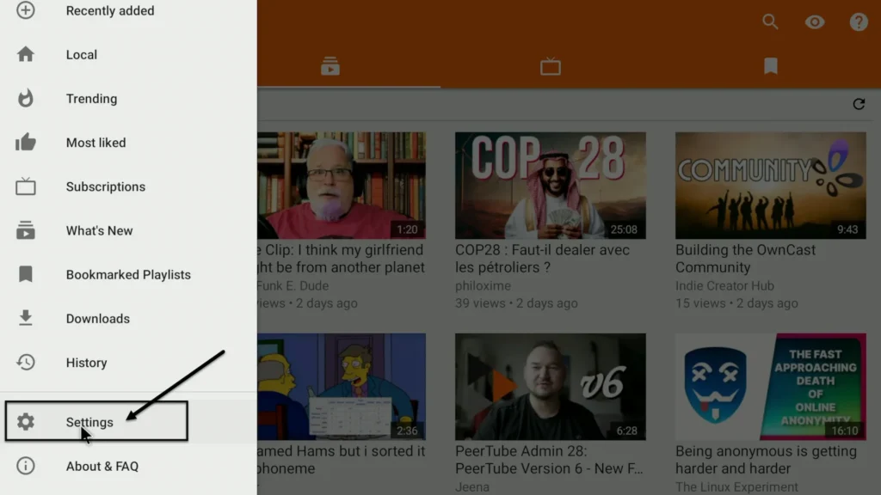Open Downloads from the drawer
Screen dimensions: 881x495
coord(129,318)
